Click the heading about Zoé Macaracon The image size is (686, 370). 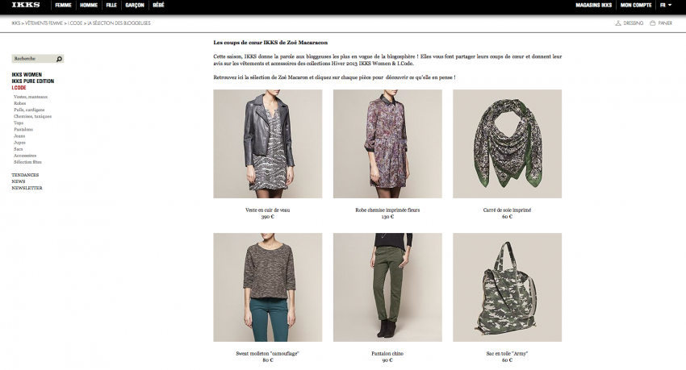[270, 43]
